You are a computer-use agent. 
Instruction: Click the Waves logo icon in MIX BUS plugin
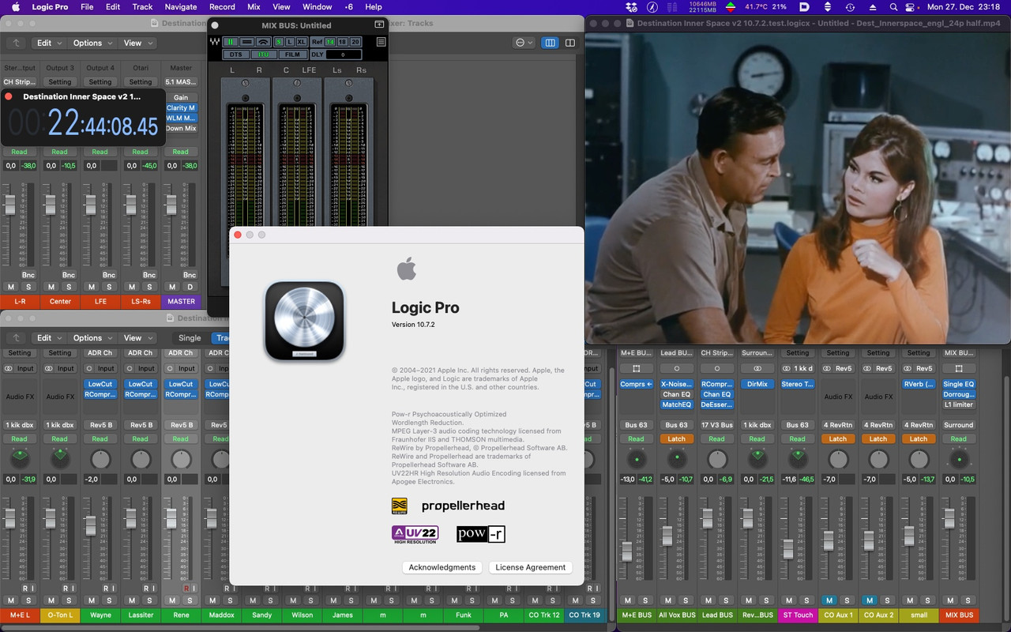click(215, 42)
